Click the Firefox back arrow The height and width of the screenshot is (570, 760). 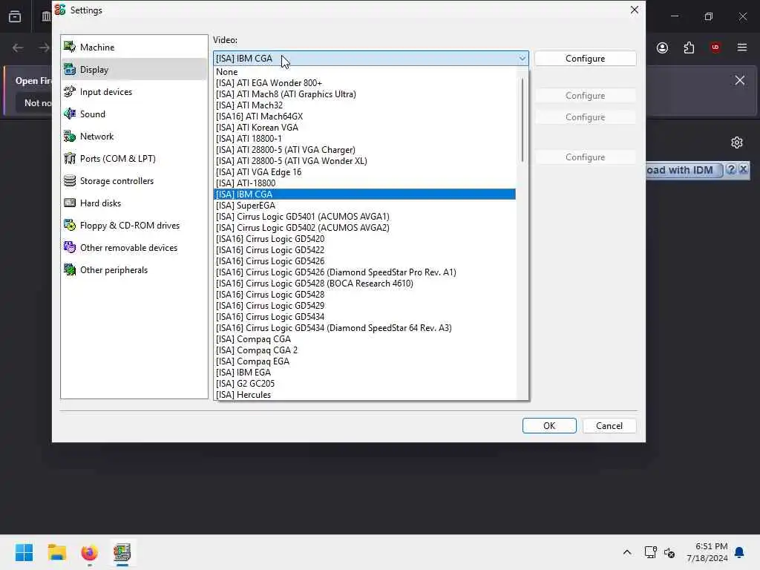pyautogui.click(x=18, y=47)
